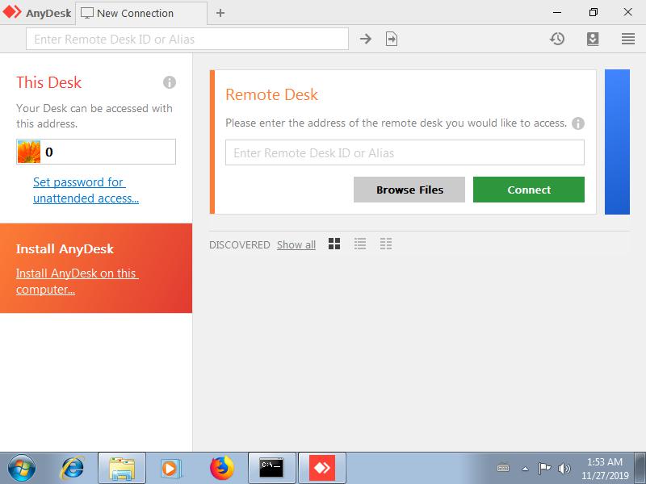Viewport: 646px width, 484px height.
Task: Switch discovered view to list
Action: click(x=360, y=244)
